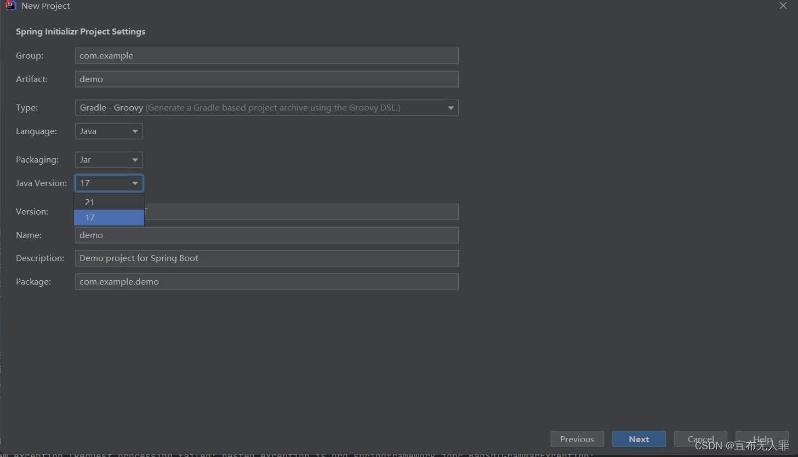Open the Packaging dropdown showing Jar
The width and height of the screenshot is (798, 457).
coord(109,160)
